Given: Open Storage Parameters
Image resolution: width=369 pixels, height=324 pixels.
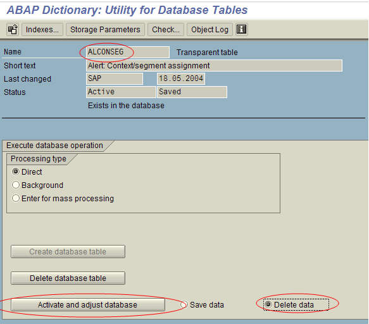Looking at the screenshot, I should [105, 29].
